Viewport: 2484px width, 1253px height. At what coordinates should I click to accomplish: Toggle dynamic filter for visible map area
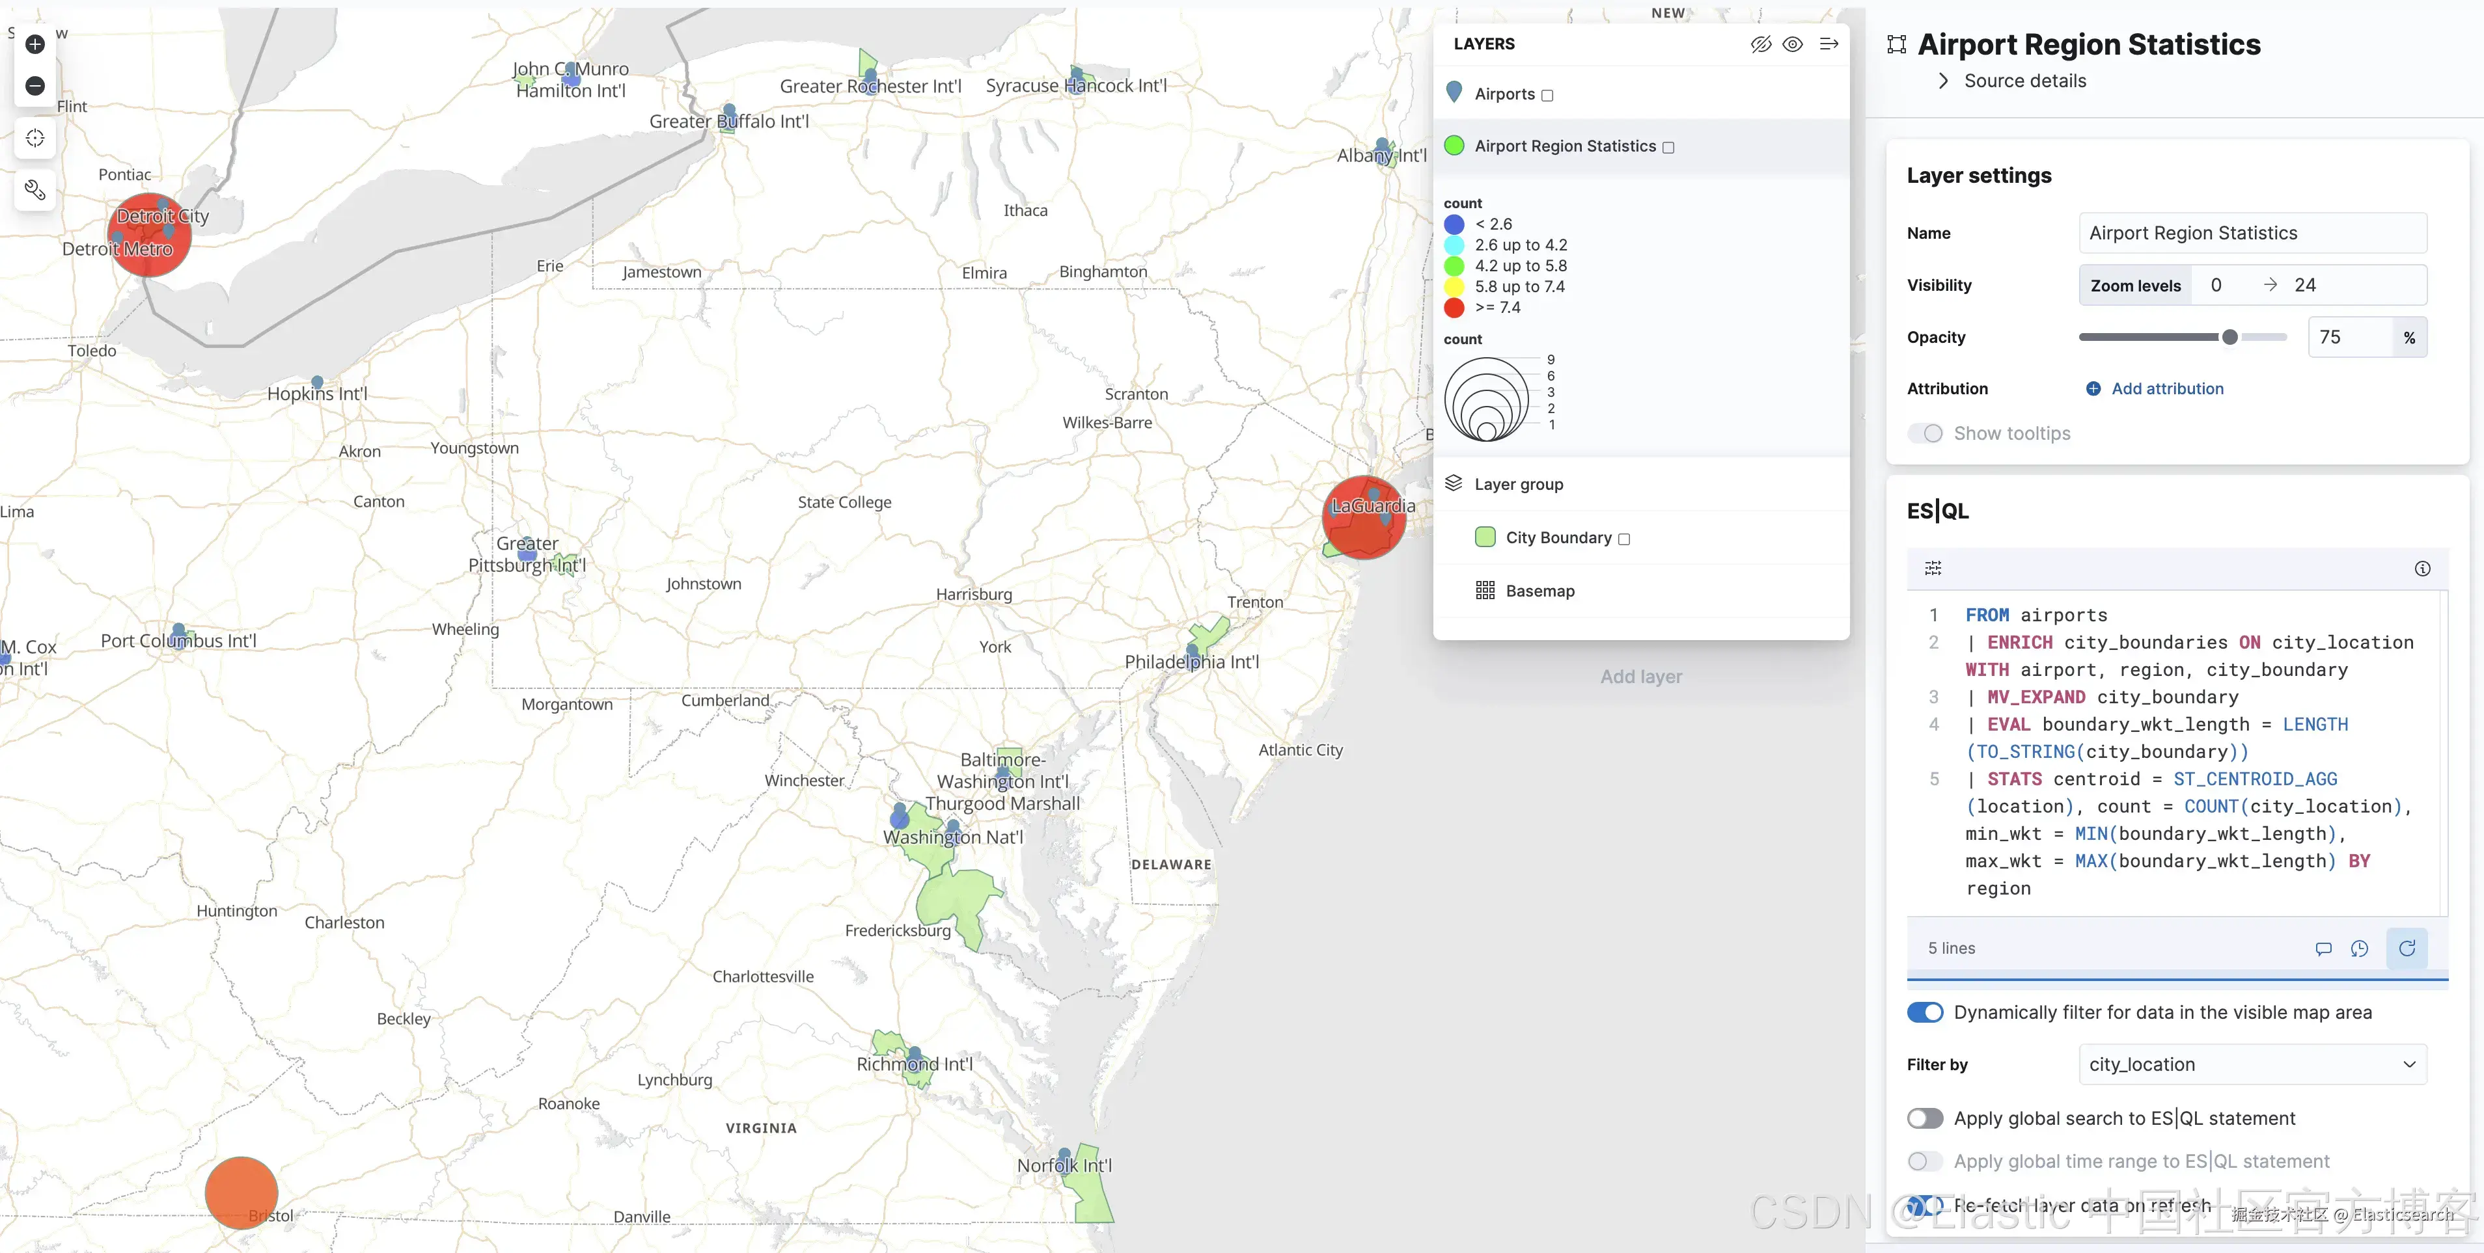(1925, 1012)
